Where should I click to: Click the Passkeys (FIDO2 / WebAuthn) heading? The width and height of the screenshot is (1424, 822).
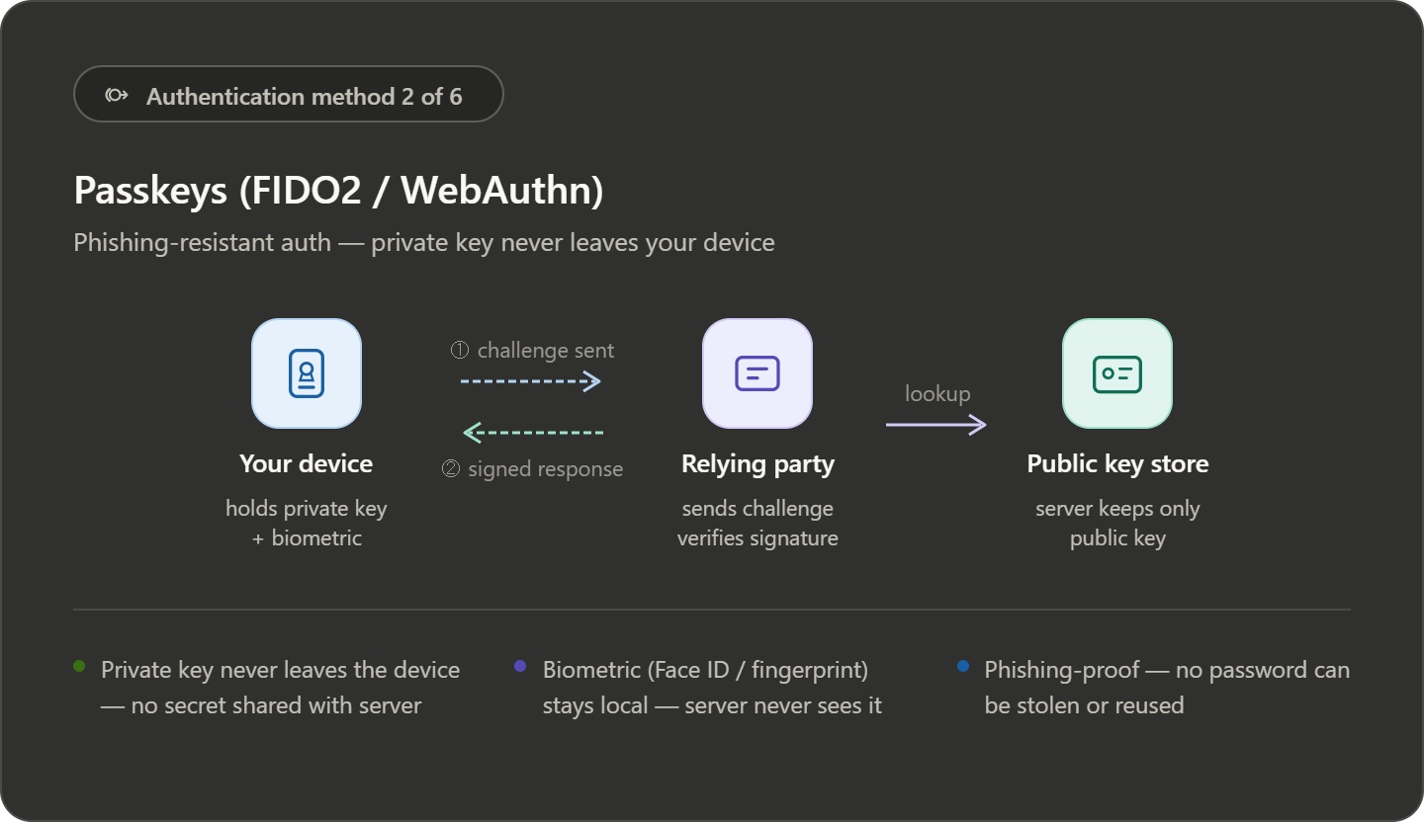[x=338, y=190]
